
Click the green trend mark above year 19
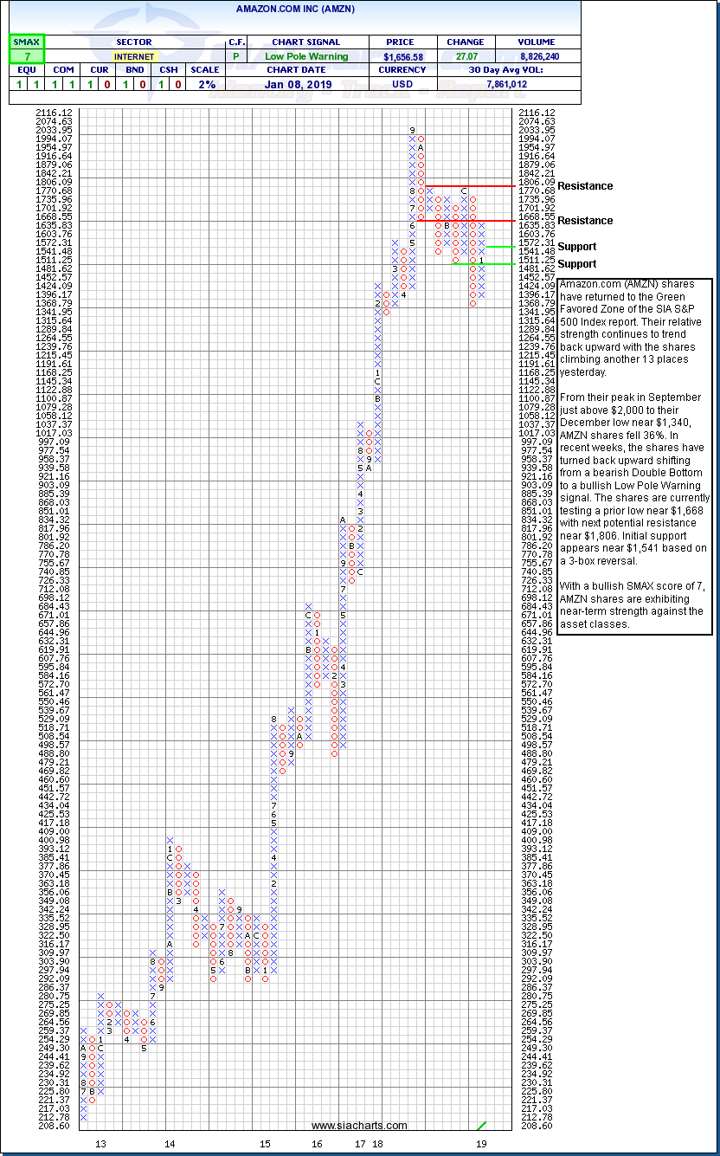coord(481,1125)
